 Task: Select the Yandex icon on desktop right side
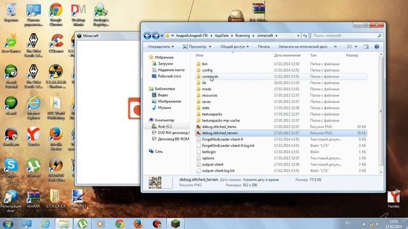pyautogui.click(x=393, y=199)
